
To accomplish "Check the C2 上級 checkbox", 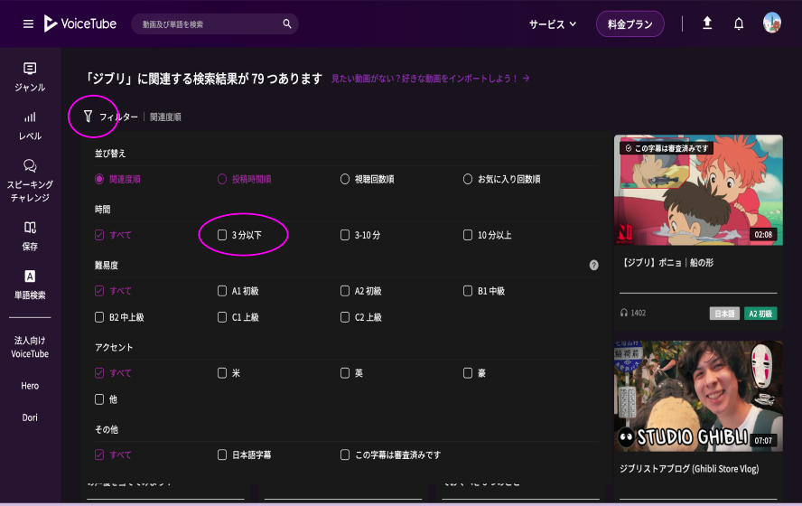I will point(345,317).
